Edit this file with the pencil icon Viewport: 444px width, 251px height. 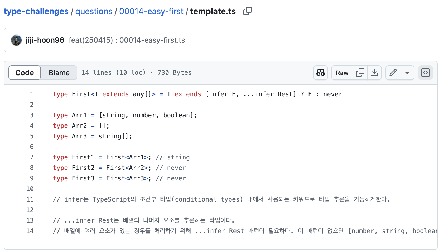[x=393, y=73]
